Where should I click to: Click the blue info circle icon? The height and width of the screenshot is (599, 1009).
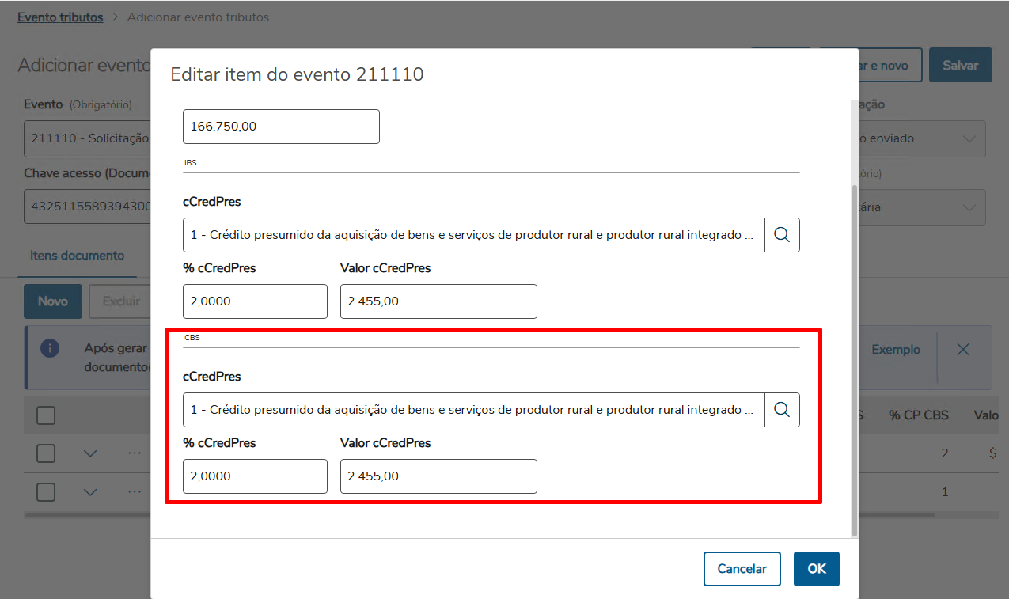point(50,349)
